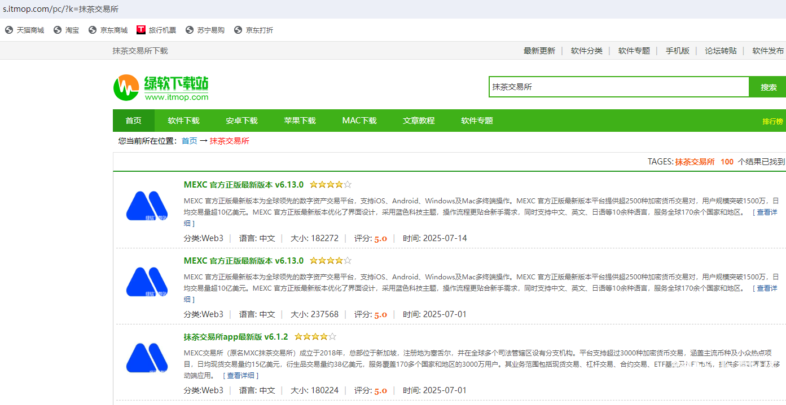Click the 抹茶交易所app result icon
This screenshot has height=405, width=786.
(x=147, y=358)
